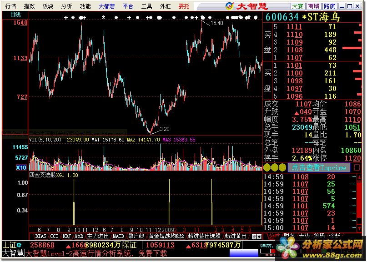
Task: Switch to the 散户线 indicator tab
Action: pyautogui.click(x=136, y=236)
